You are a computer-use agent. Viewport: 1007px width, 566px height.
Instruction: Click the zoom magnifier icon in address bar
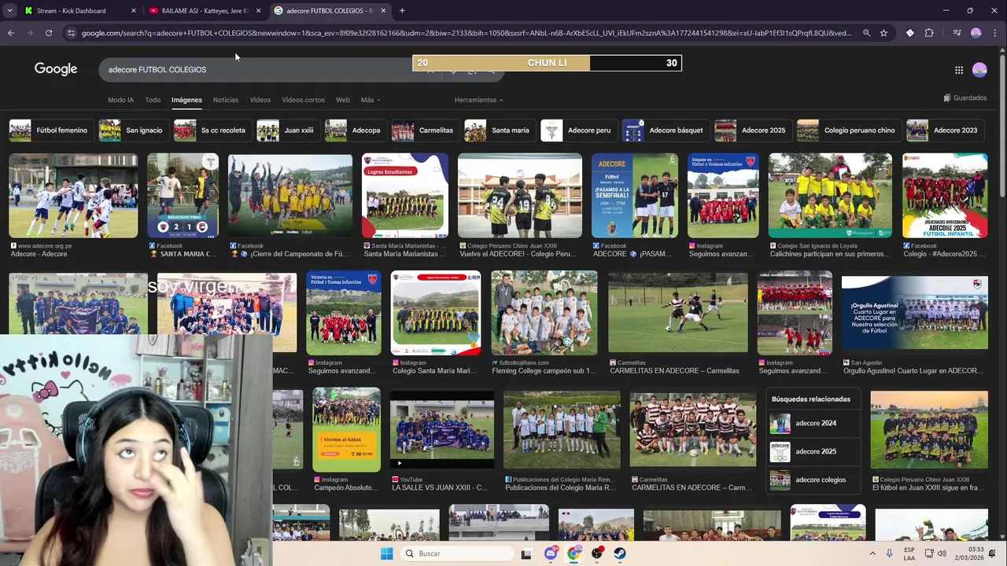(866, 33)
